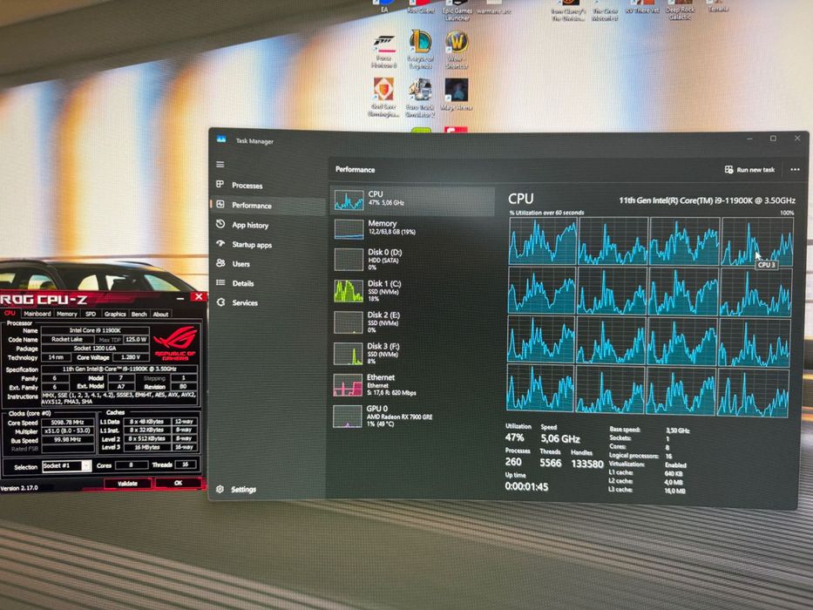Screen dimensions: 813x610
Task: Select the Deep Rock Galactic desktop icon
Action: click(x=680, y=10)
